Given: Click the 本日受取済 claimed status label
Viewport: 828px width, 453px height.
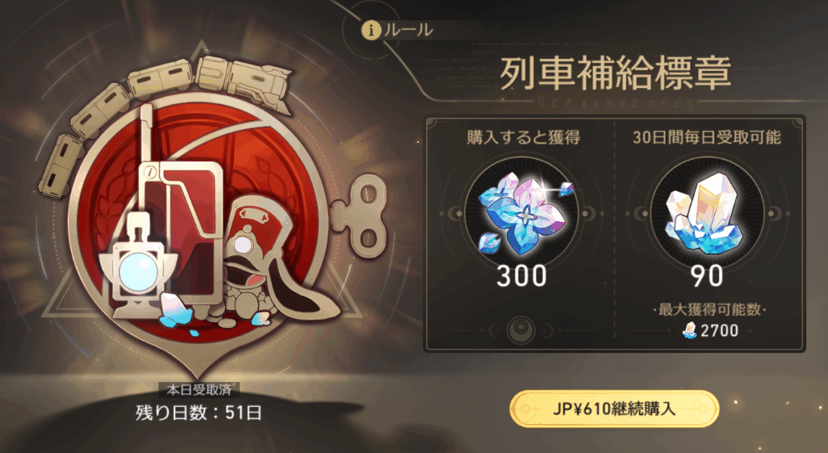Looking at the screenshot, I should click(199, 390).
